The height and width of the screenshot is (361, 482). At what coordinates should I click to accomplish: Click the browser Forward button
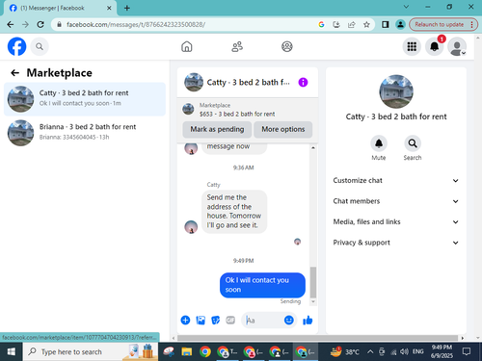tap(25, 25)
